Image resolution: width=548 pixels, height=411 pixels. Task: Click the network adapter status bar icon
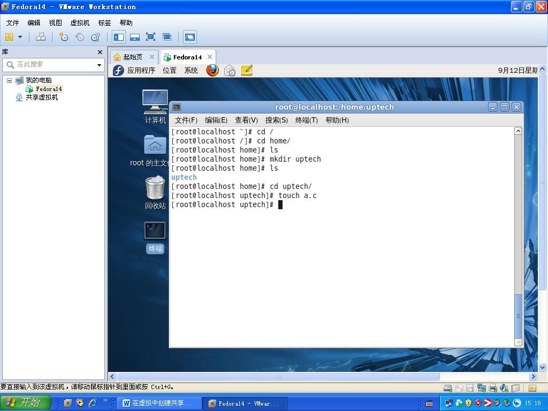pos(482,388)
